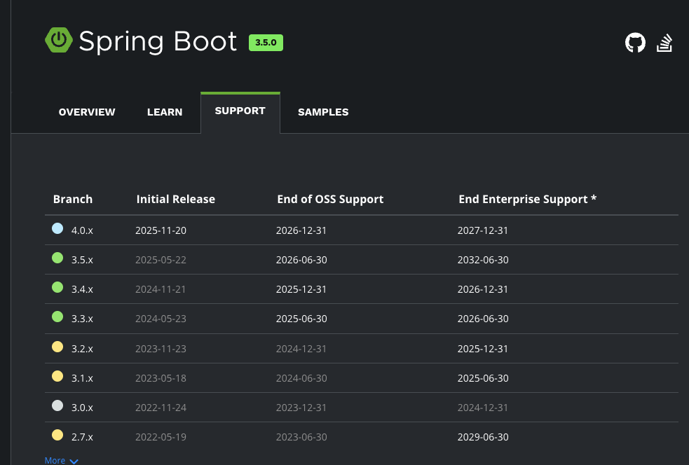Click the green status dot beside 3.4.x

coord(57,286)
